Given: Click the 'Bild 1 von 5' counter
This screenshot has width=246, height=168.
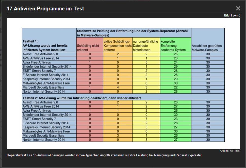Looking at the screenshot, I should pyautogui.click(x=232, y=15).
